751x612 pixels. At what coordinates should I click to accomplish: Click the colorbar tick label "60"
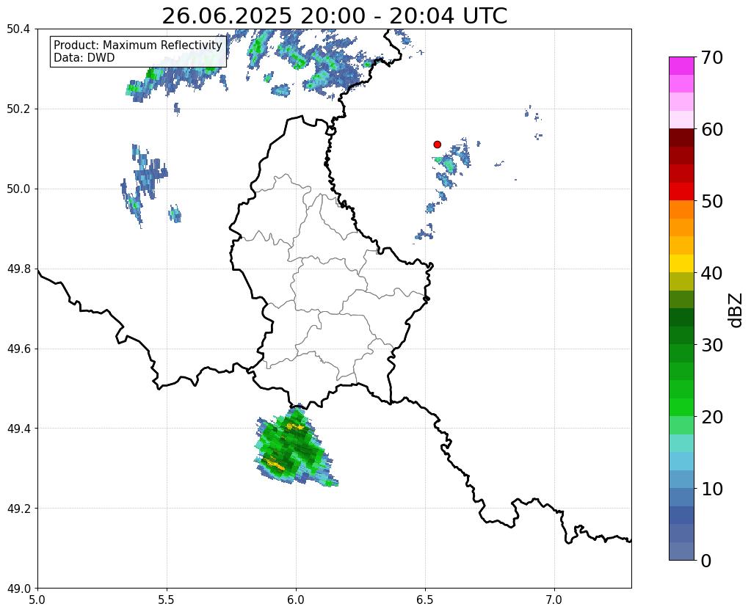click(x=711, y=129)
